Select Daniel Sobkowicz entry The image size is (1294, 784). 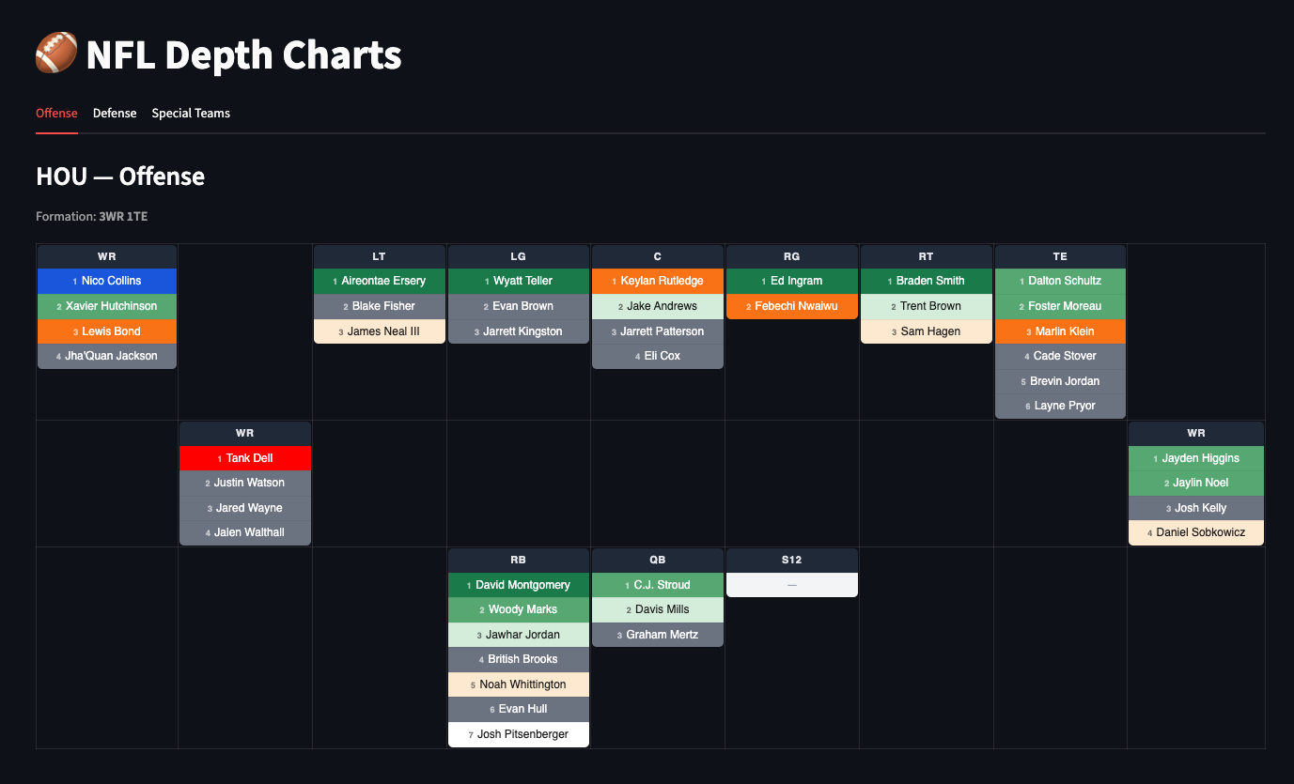1196,532
